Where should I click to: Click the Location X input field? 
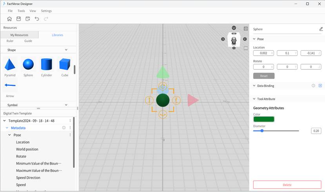pos(263,53)
